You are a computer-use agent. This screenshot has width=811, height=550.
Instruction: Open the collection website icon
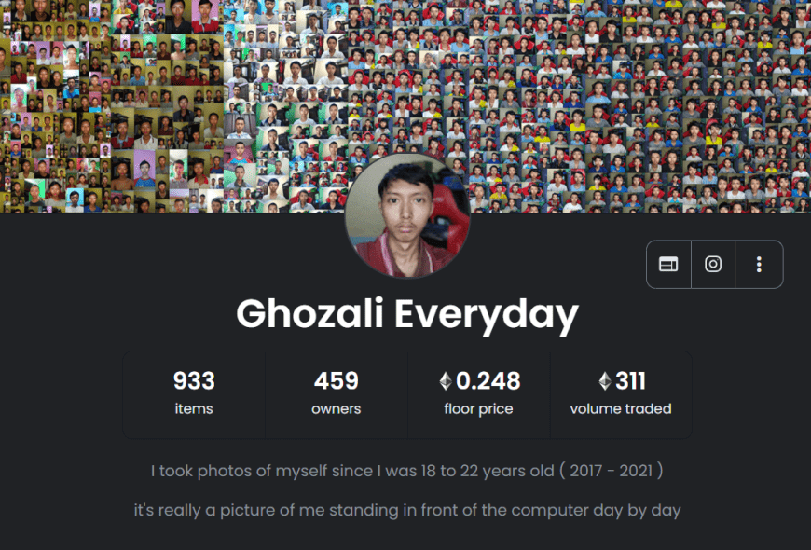pyautogui.click(x=668, y=265)
